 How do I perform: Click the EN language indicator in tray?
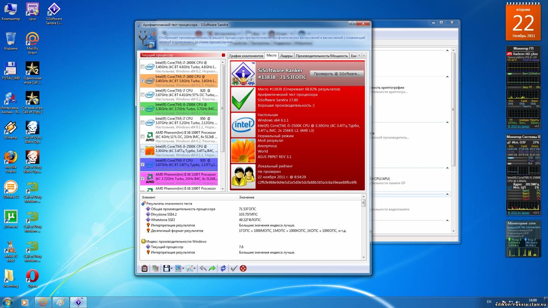pyautogui.click(x=489, y=302)
